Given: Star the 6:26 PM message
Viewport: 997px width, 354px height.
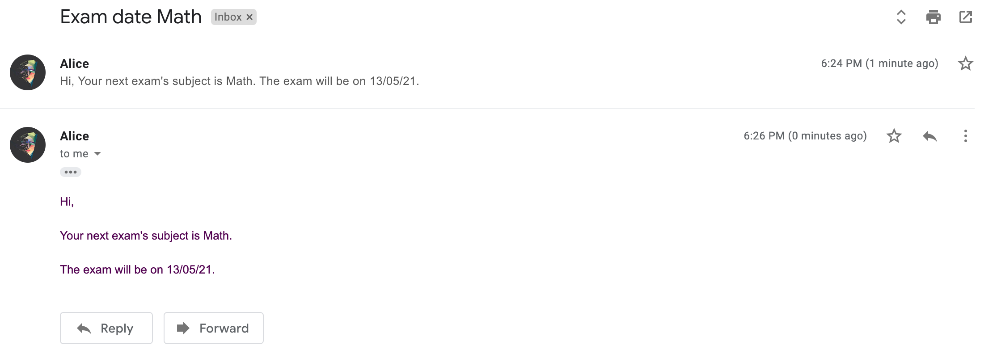Looking at the screenshot, I should click(x=894, y=136).
